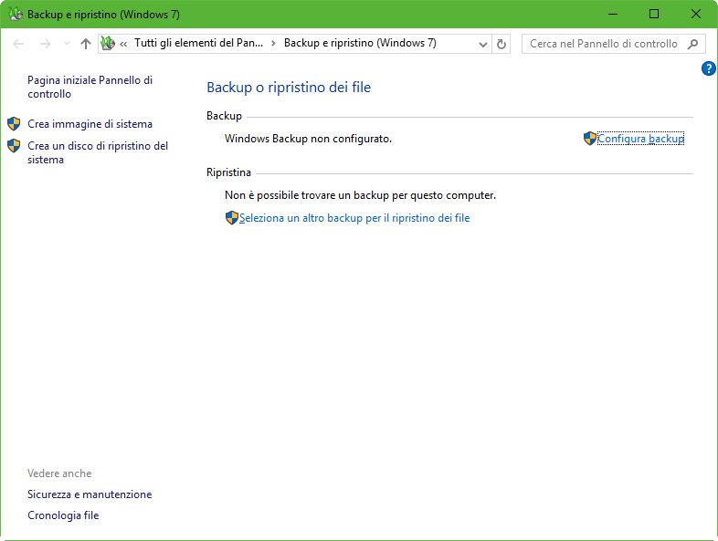Click the Control Panel icon in address bar
The width and height of the screenshot is (718, 541).
(107, 44)
